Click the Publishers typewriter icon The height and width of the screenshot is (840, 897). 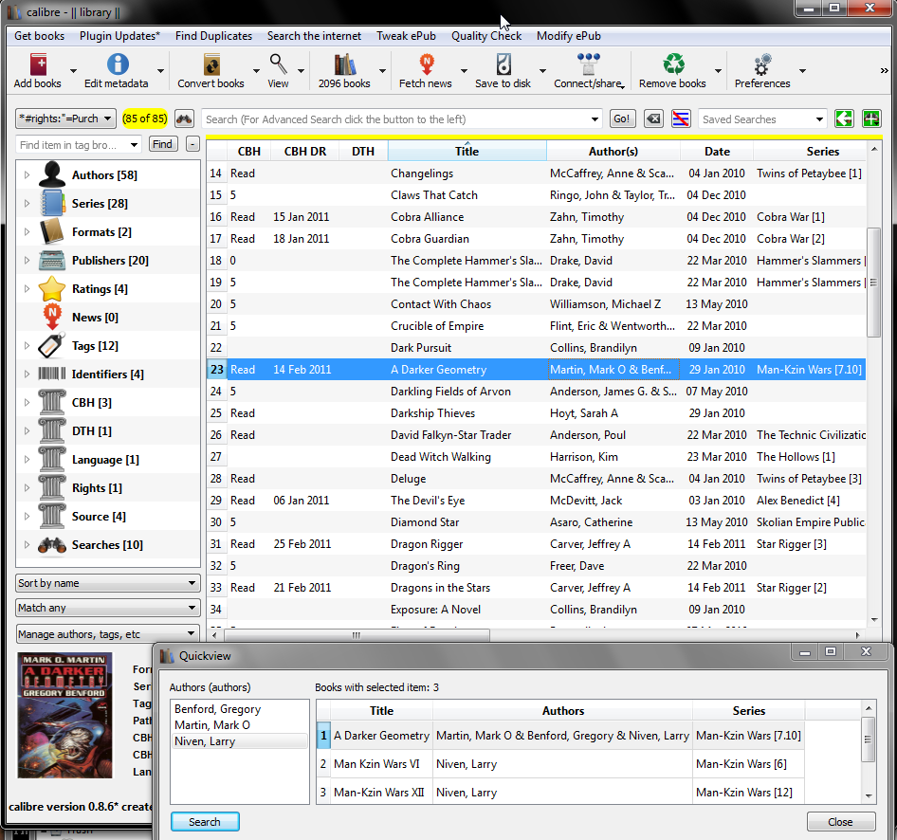click(x=52, y=260)
